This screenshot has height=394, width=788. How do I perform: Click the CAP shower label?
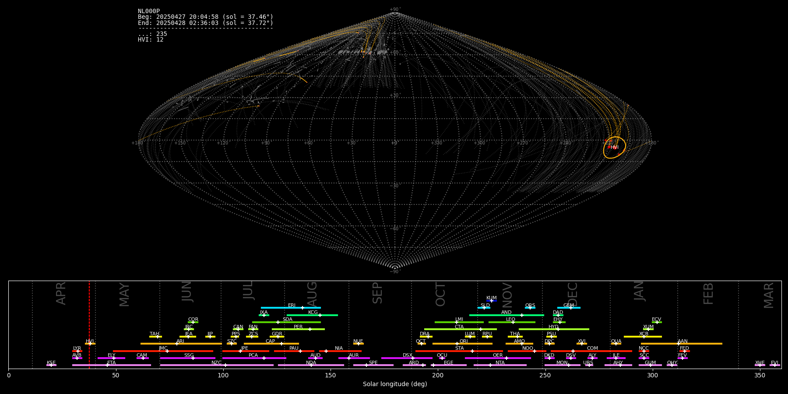click(271, 341)
